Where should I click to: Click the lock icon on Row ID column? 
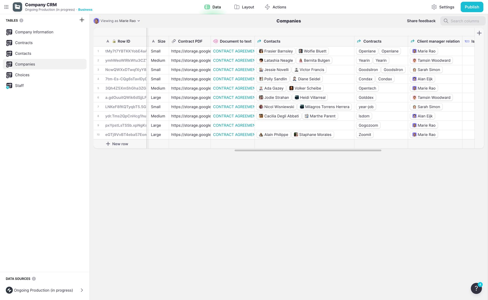[113, 41]
